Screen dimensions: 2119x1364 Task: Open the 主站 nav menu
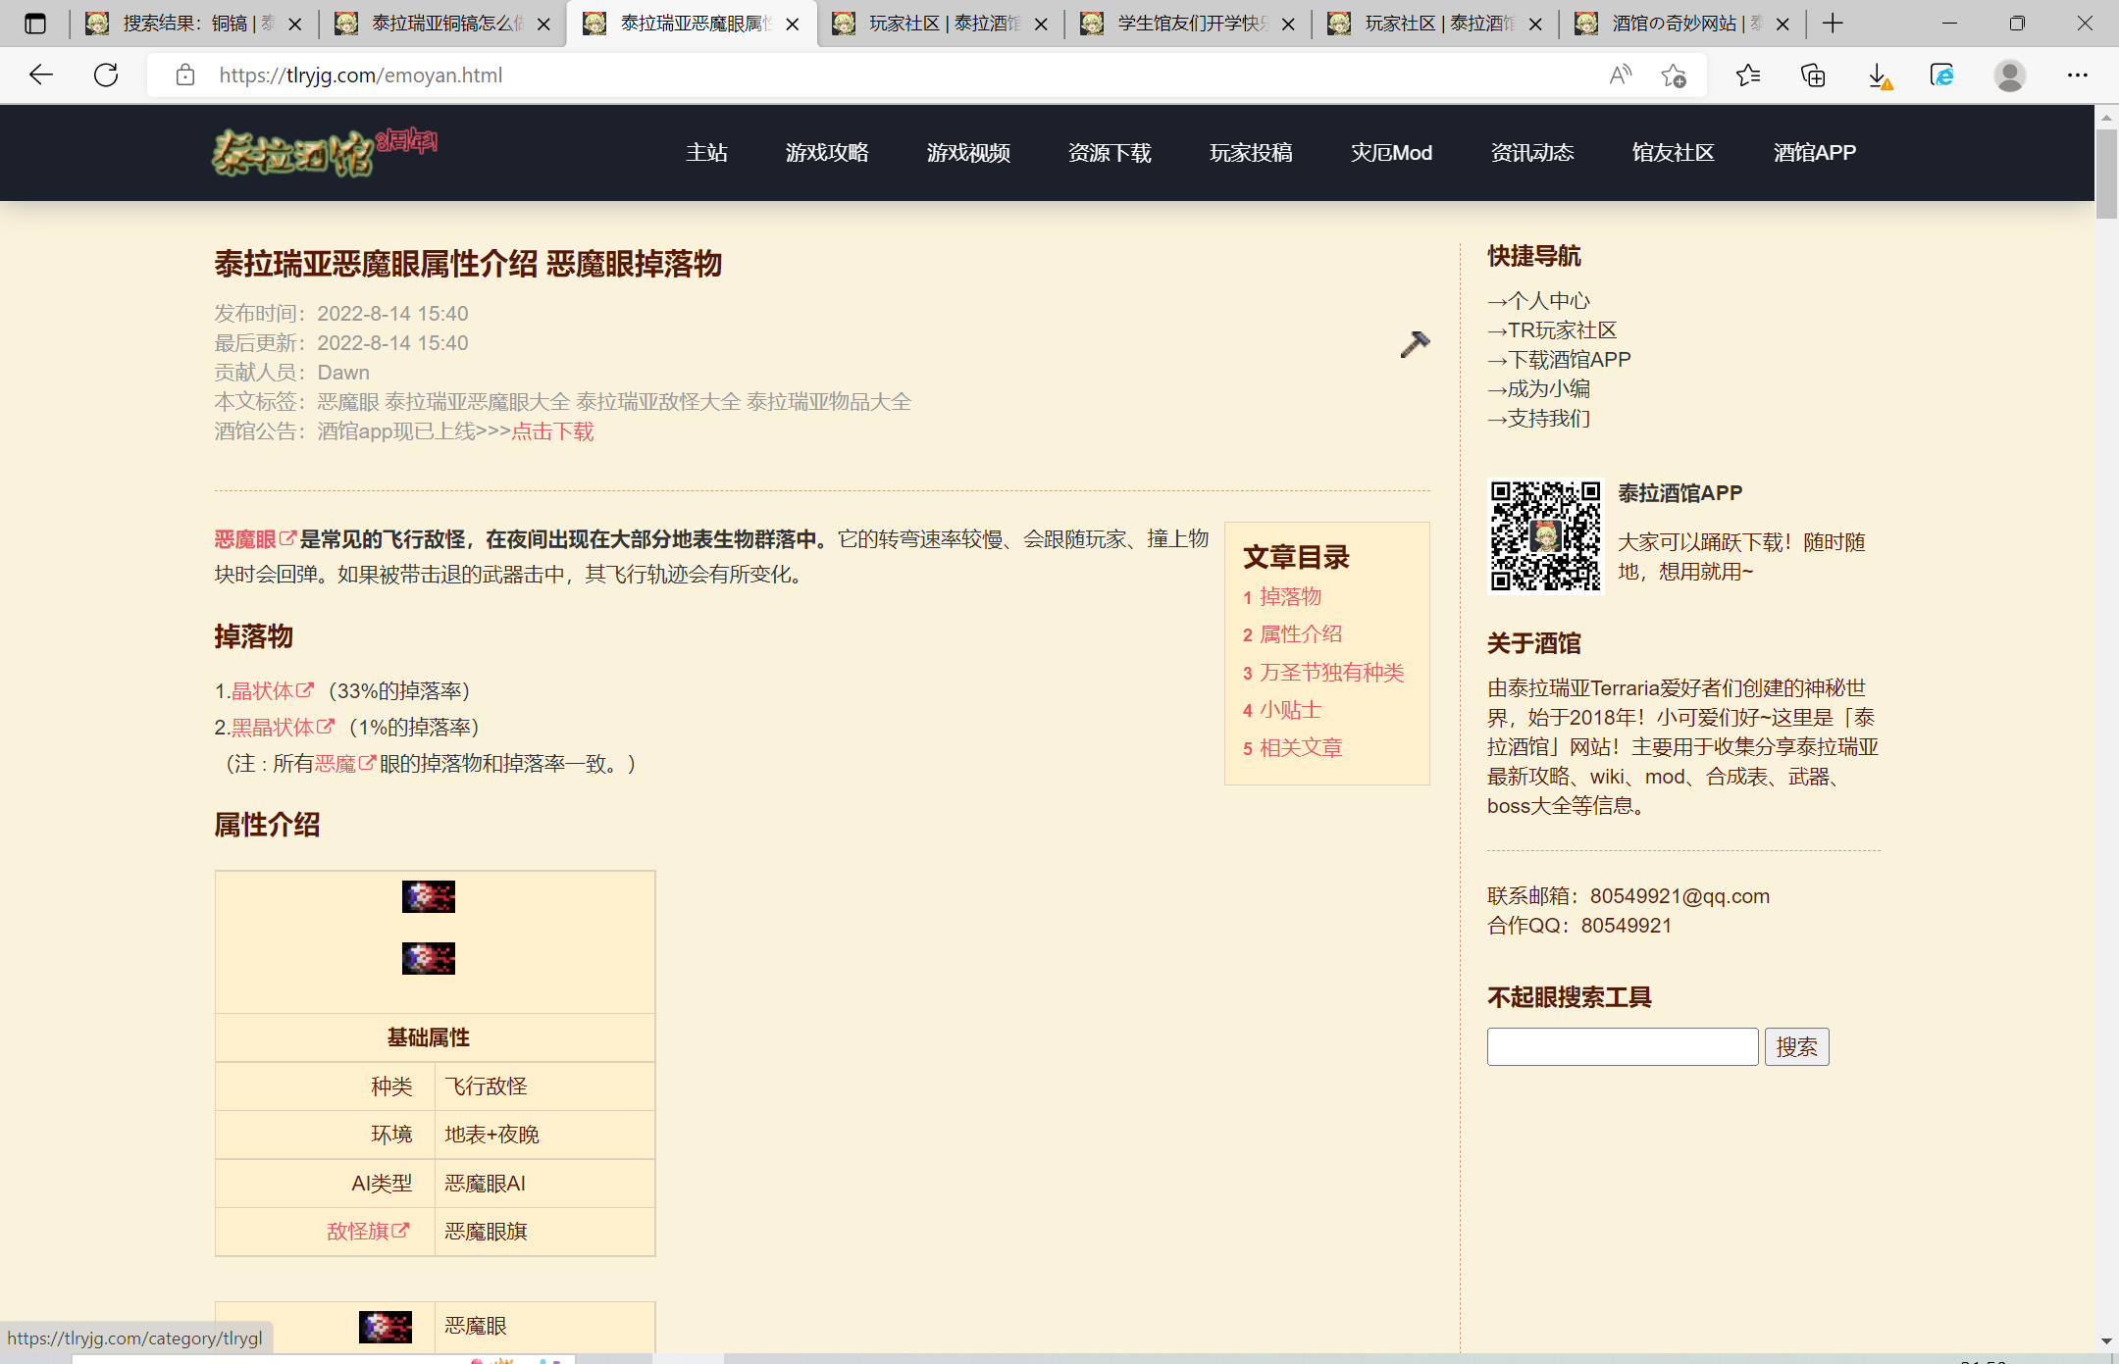[x=706, y=152]
